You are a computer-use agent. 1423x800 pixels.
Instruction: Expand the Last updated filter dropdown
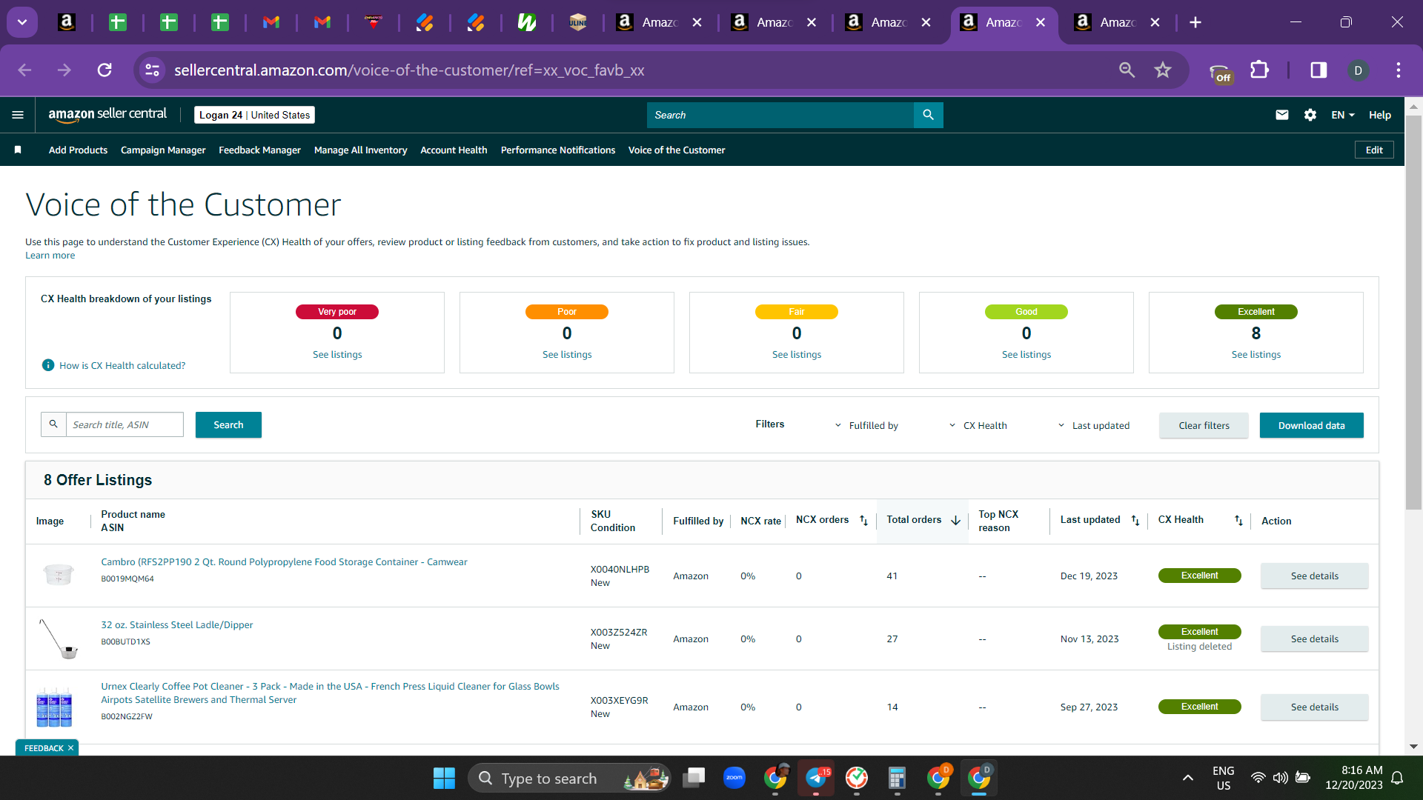[1093, 425]
